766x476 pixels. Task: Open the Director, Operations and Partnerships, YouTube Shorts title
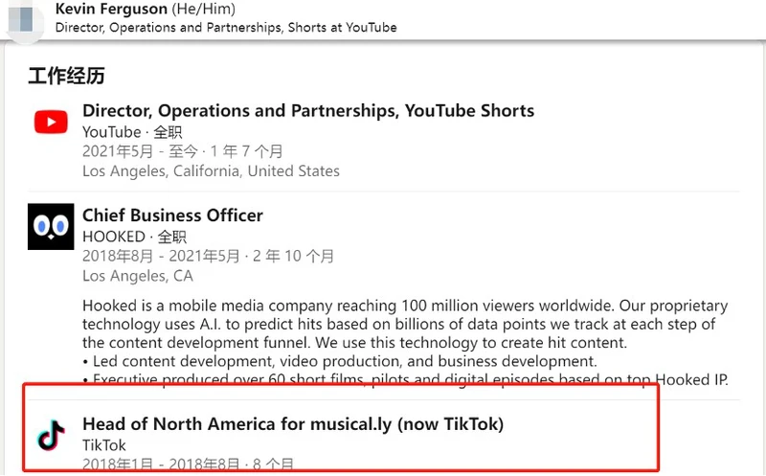[308, 110]
